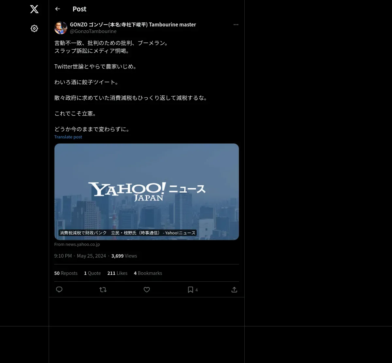Viewport: 392px width, 363px height.
Task: Click the line 'Twitter世論とやらで農家いじめ。'
Action: (x=96, y=67)
